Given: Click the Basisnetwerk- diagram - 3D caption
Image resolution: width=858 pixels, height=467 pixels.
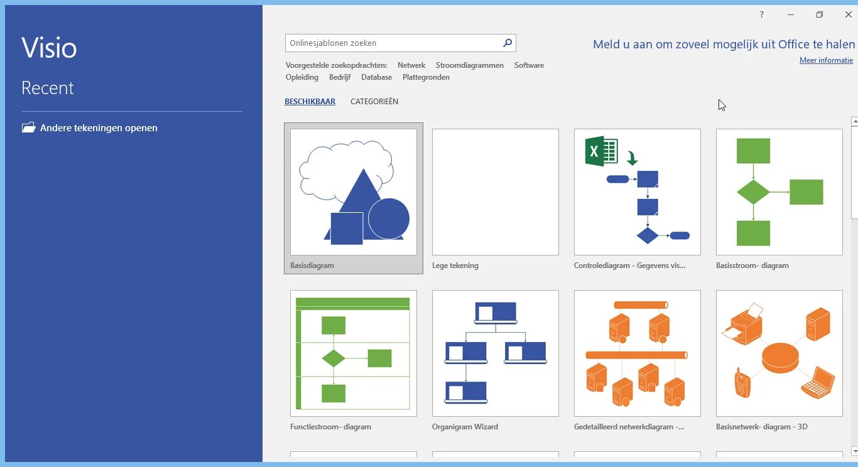Looking at the screenshot, I should (x=762, y=427).
